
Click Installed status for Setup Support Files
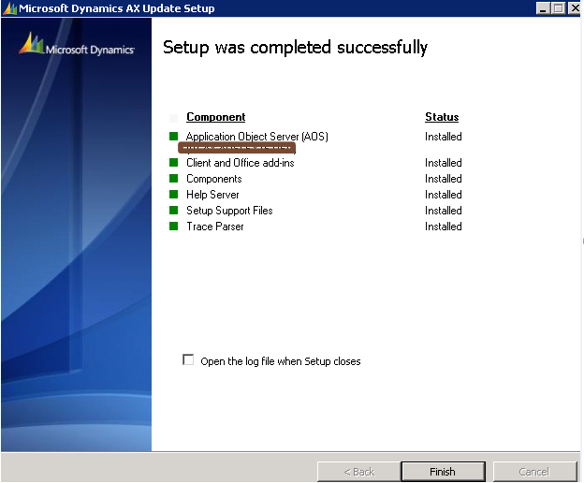[x=444, y=211]
